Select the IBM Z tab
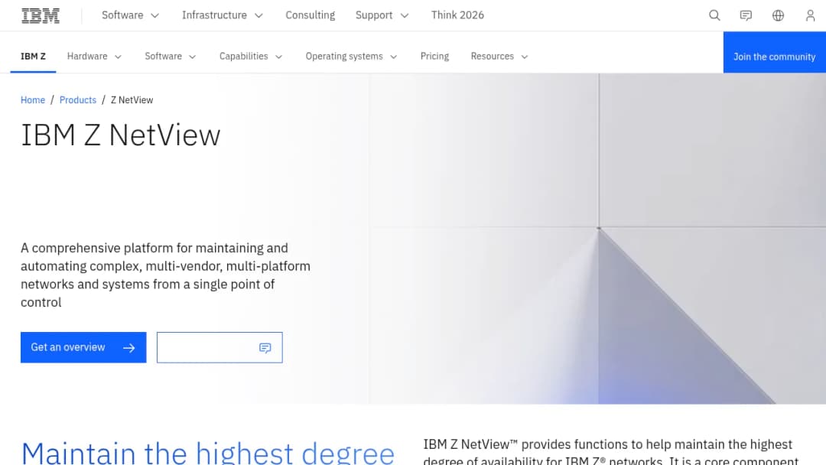826x465 pixels. pyautogui.click(x=33, y=57)
